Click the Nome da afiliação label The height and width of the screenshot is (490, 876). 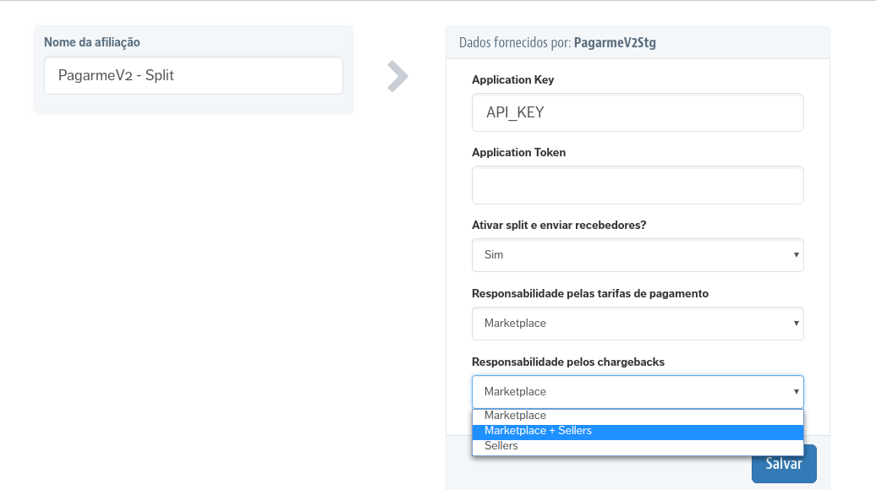tap(92, 42)
